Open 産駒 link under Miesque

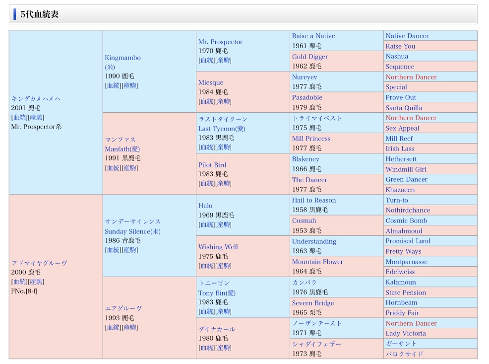click(x=224, y=101)
